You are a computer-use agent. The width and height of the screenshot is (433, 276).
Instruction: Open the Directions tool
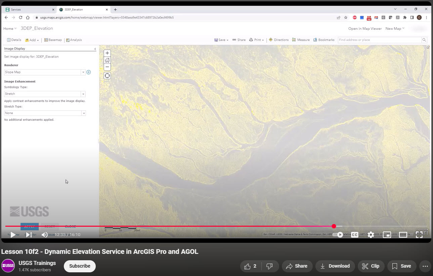(279, 40)
